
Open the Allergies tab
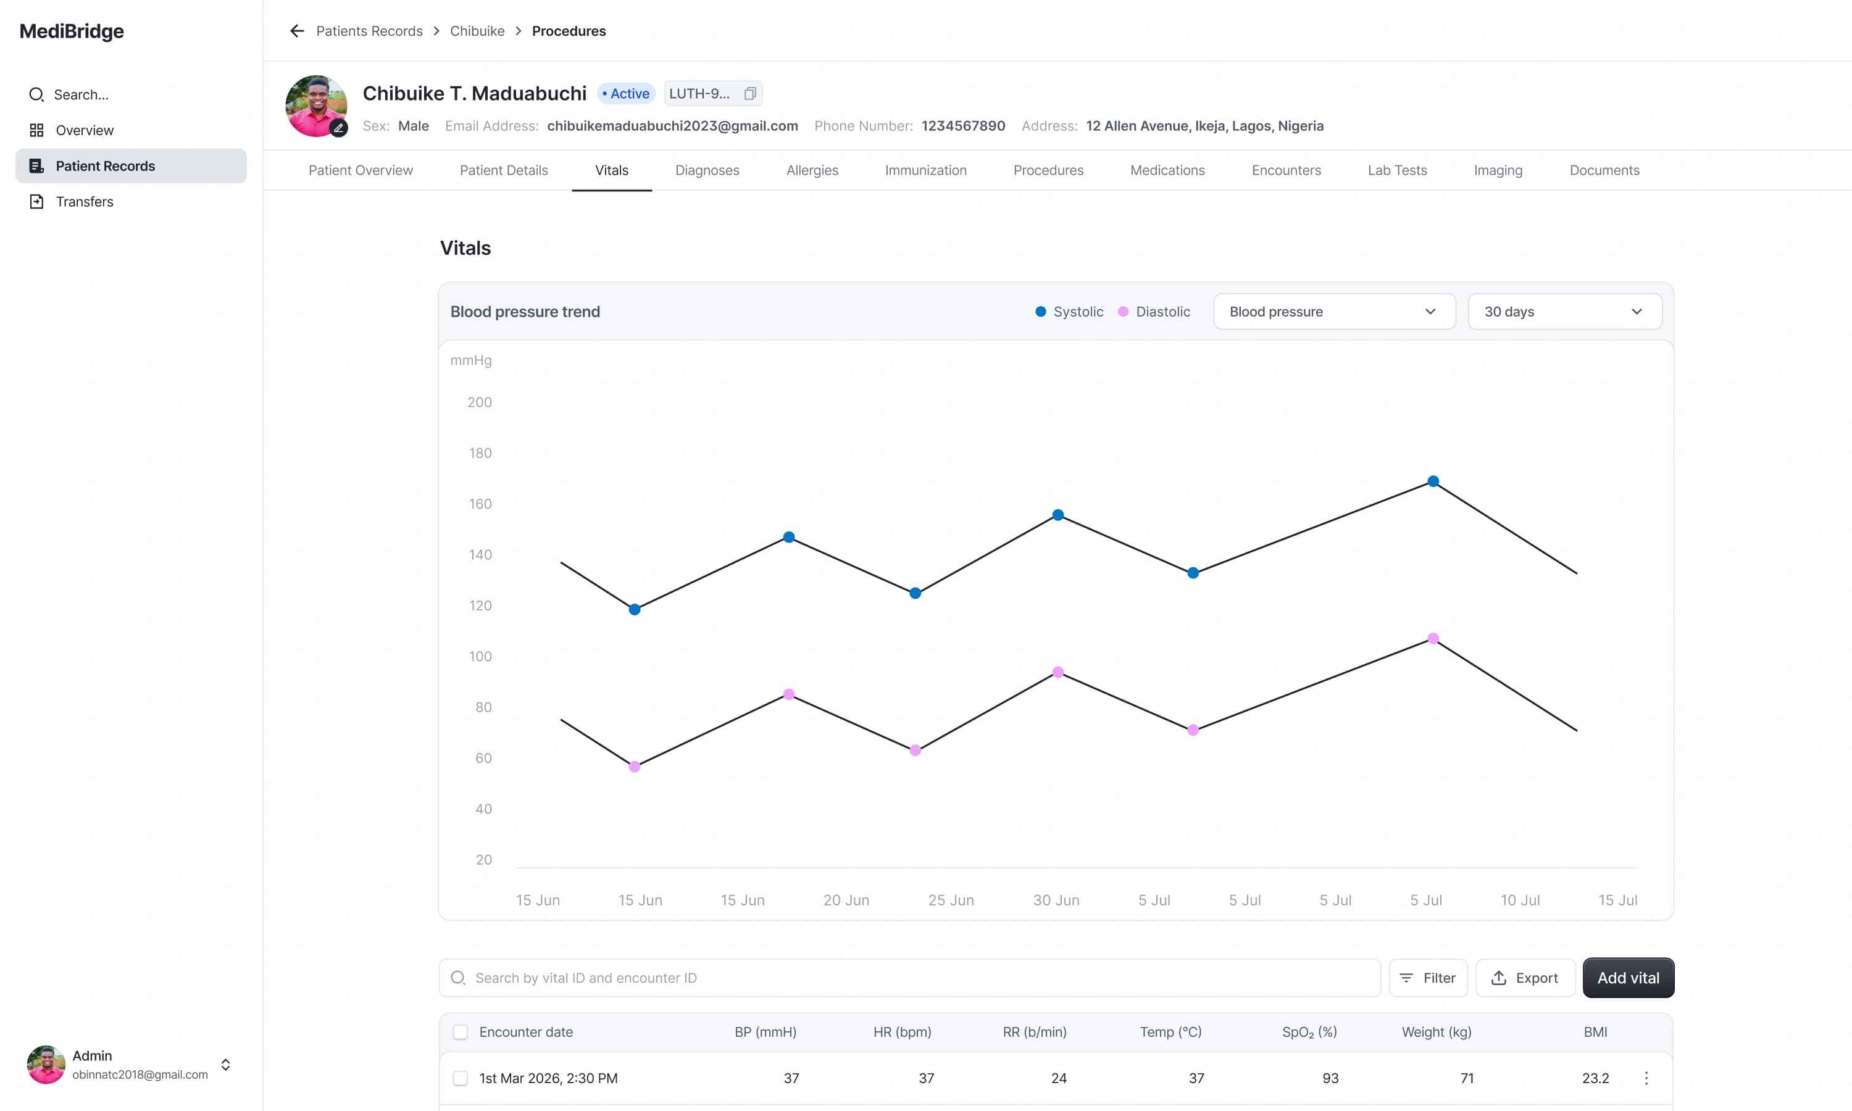(x=812, y=170)
